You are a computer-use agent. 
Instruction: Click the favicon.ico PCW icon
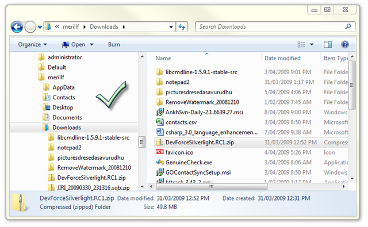tap(160, 152)
